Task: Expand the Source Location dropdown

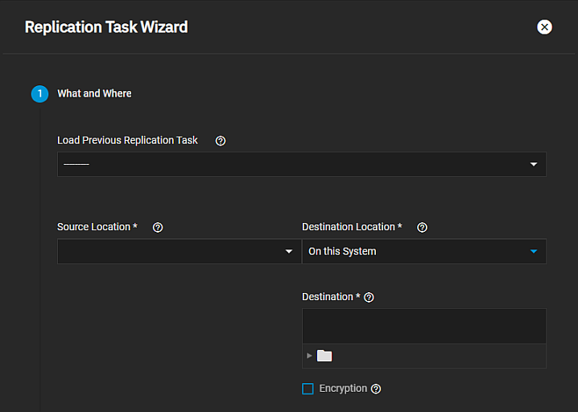Action: click(169, 251)
